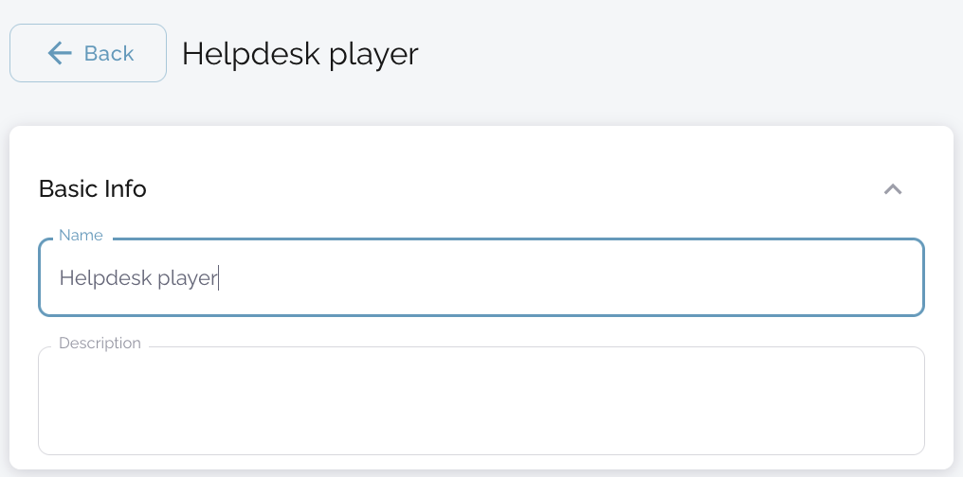Place cursor in the Helpdesk player name text
Screen dimensions: 963x477
(x=138, y=278)
